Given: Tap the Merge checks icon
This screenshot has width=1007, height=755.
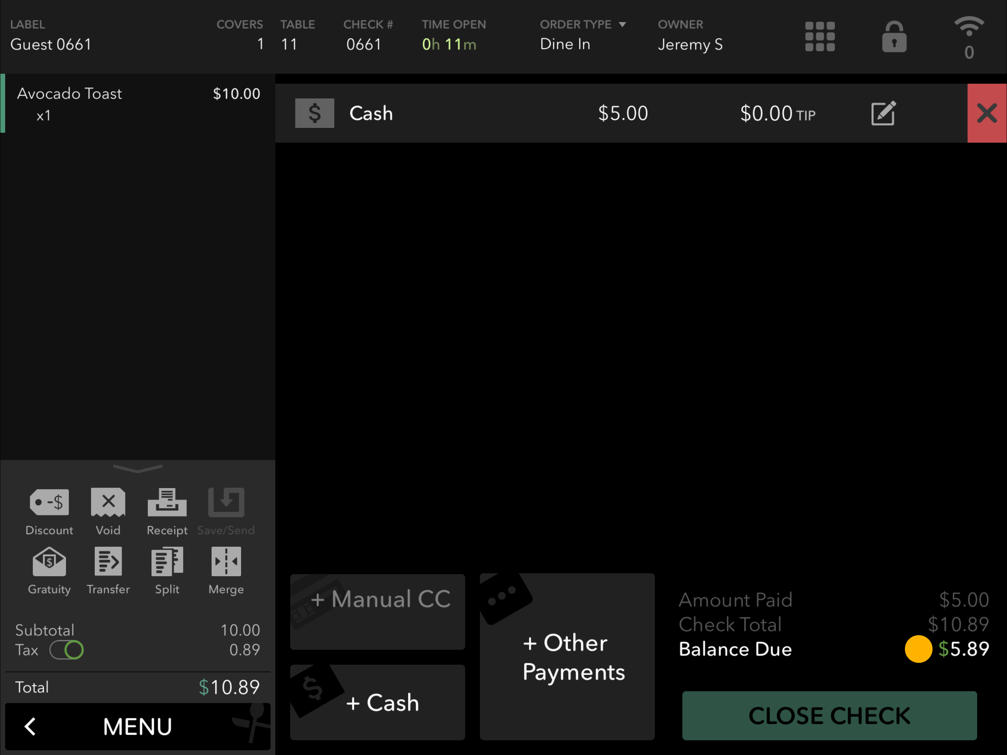Looking at the screenshot, I should tap(226, 561).
